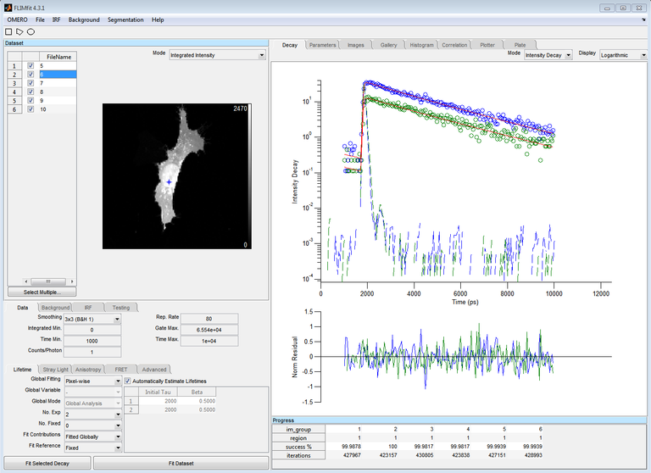The width and height of the screenshot is (651, 473).
Task: Switch to the Histogram tab
Action: 420,45
